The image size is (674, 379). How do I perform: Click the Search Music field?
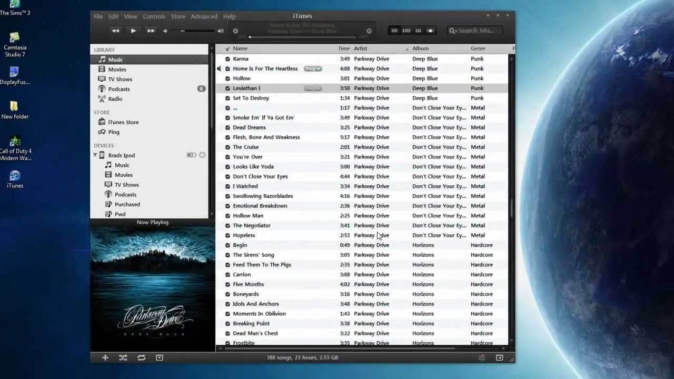[477, 31]
